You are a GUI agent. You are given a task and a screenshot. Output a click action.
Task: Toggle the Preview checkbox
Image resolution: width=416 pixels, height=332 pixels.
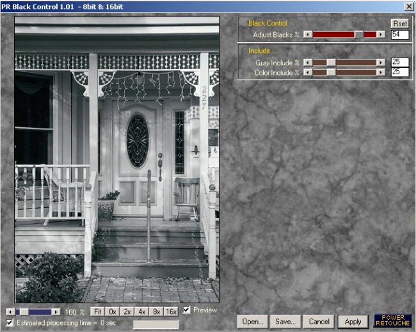point(187,310)
